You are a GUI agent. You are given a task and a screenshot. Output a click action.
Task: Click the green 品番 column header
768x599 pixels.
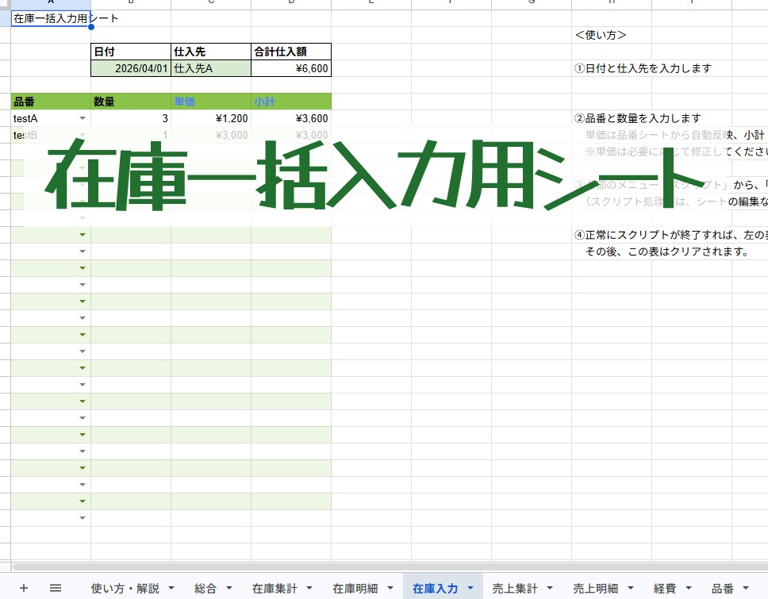tap(51, 102)
